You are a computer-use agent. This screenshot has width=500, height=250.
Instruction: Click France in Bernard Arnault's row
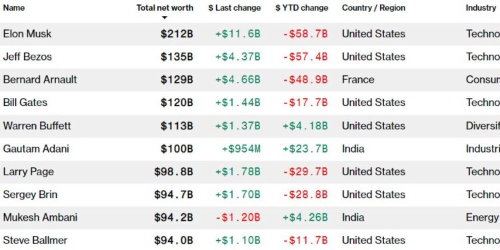(358, 79)
